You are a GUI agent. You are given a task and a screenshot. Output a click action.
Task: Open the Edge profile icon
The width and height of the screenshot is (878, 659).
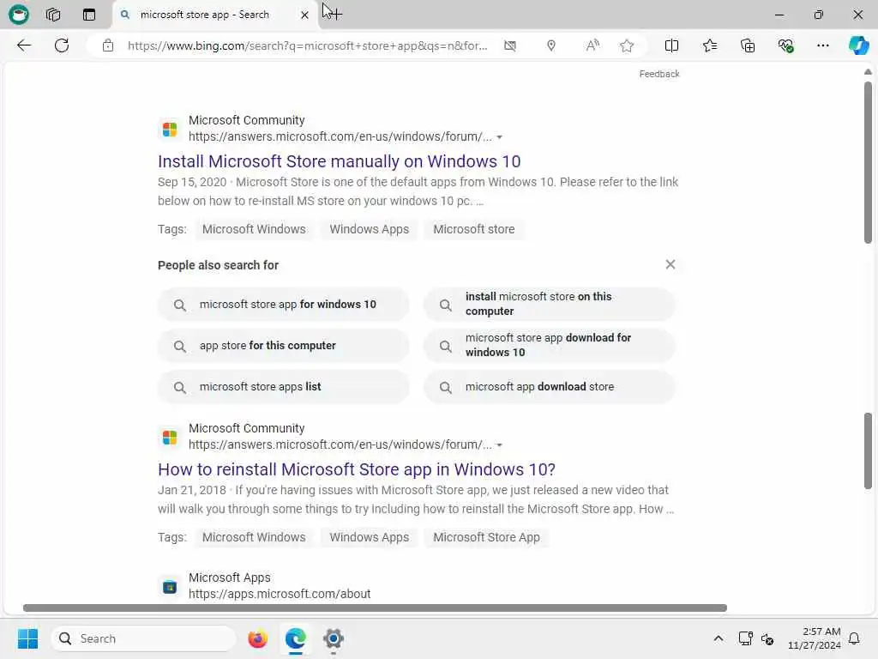pos(19,15)
